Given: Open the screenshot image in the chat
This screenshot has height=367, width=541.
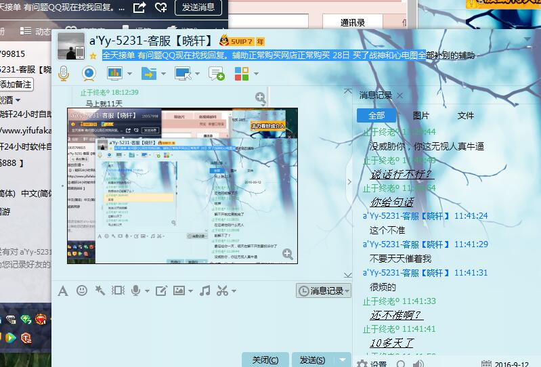Looking at the screenshot, I should click(181, 186).
